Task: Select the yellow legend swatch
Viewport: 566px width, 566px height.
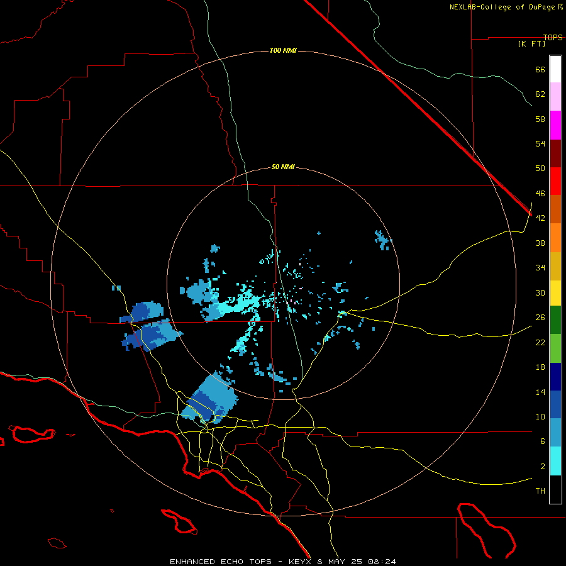Action: (555, 293)
